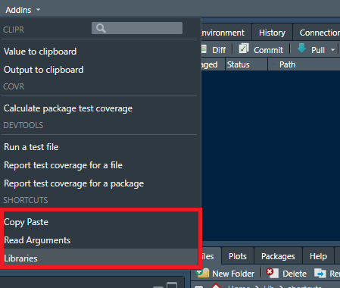
Task: Click the home icon in file path
Action: pyautogui.click(x=216, y=286)
